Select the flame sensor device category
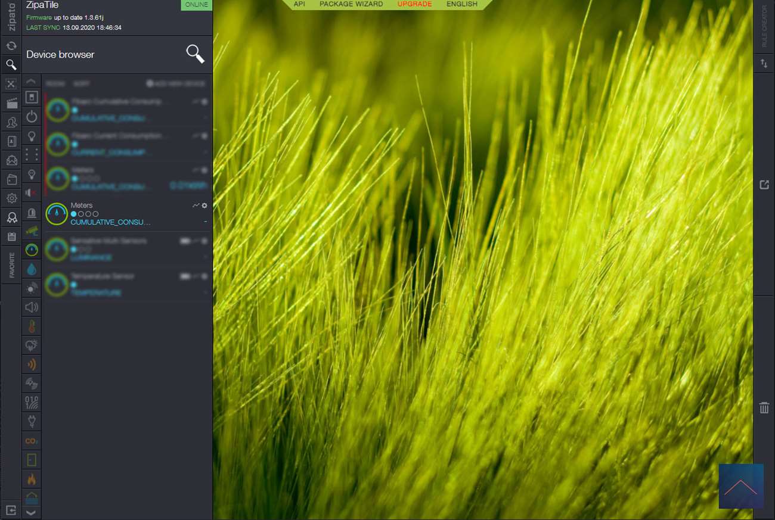775x520 pixels. point(32,479)
